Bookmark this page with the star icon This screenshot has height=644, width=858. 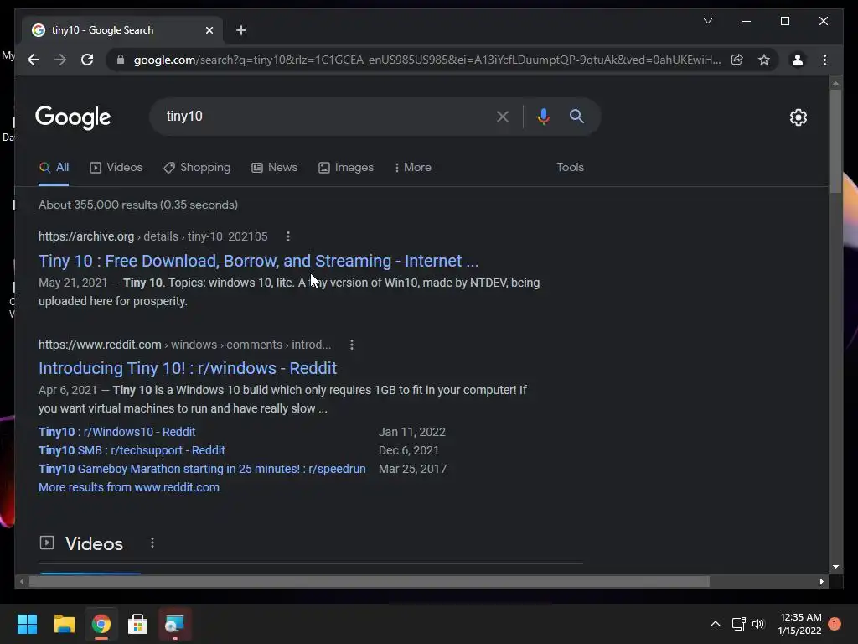pos(764,60)
